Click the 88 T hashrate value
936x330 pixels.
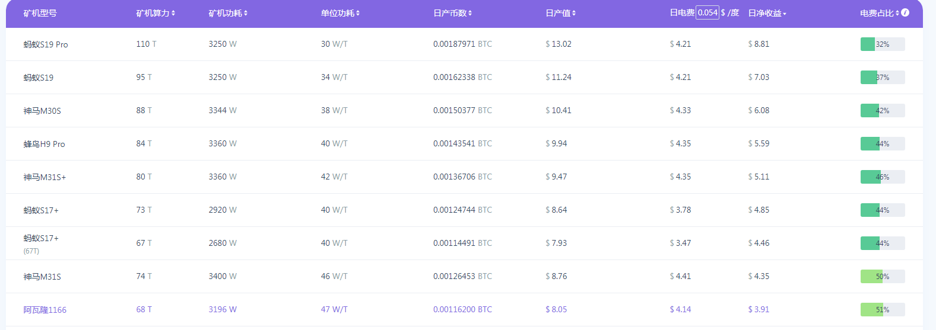144,110
